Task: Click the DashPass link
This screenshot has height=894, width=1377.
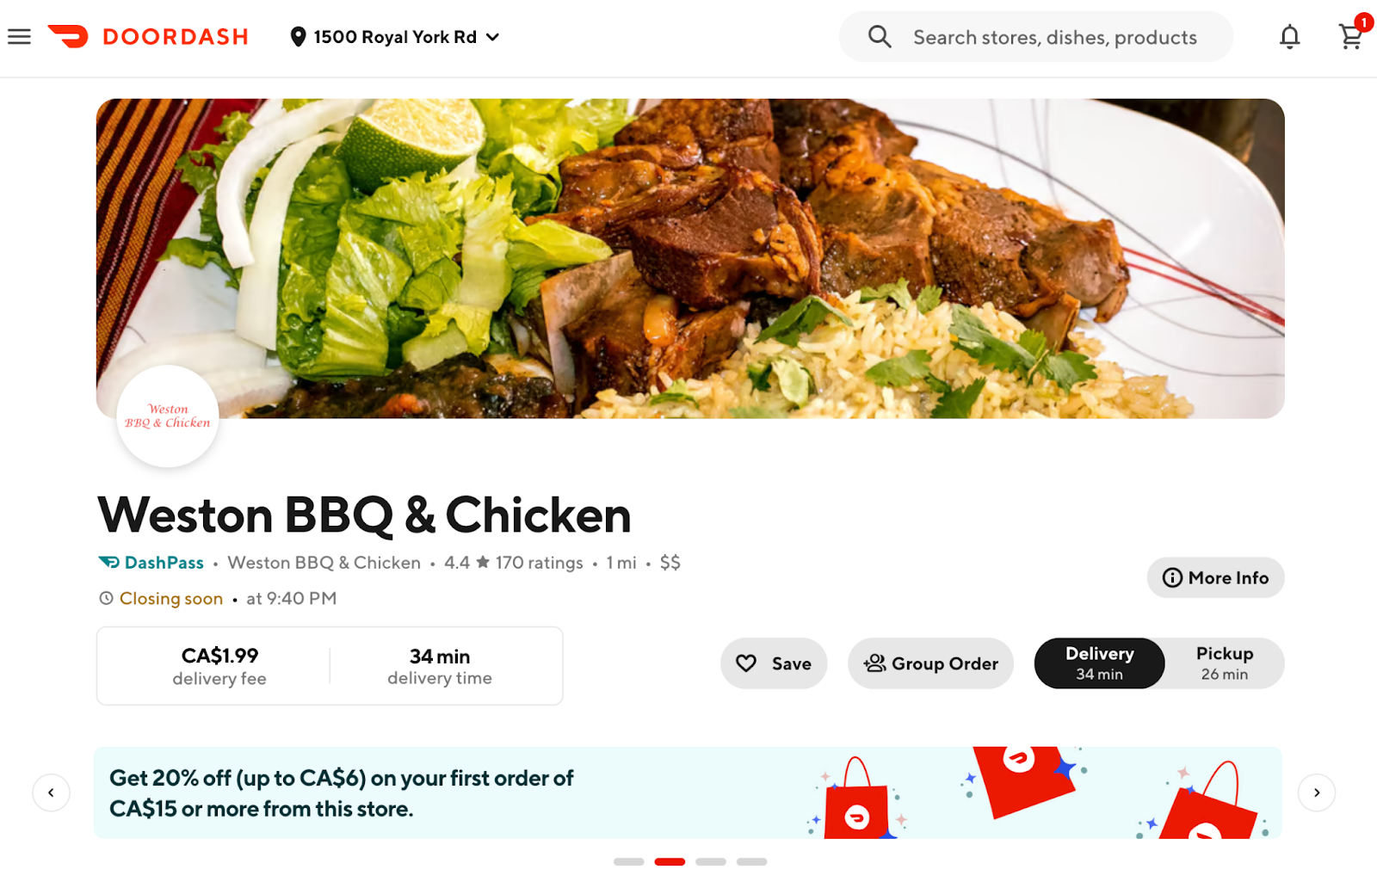Action: (x=151, y=563)
